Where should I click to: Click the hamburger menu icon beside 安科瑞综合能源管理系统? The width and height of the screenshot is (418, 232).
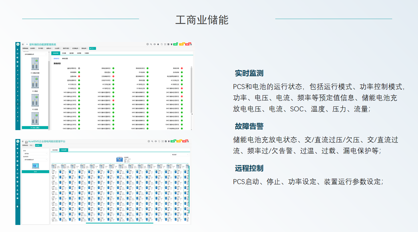click(23, 44)
